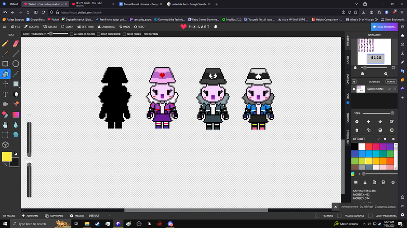Move layer down with arrow icon
The width and height of the screenshot is (407, 228).
point(380,122)
